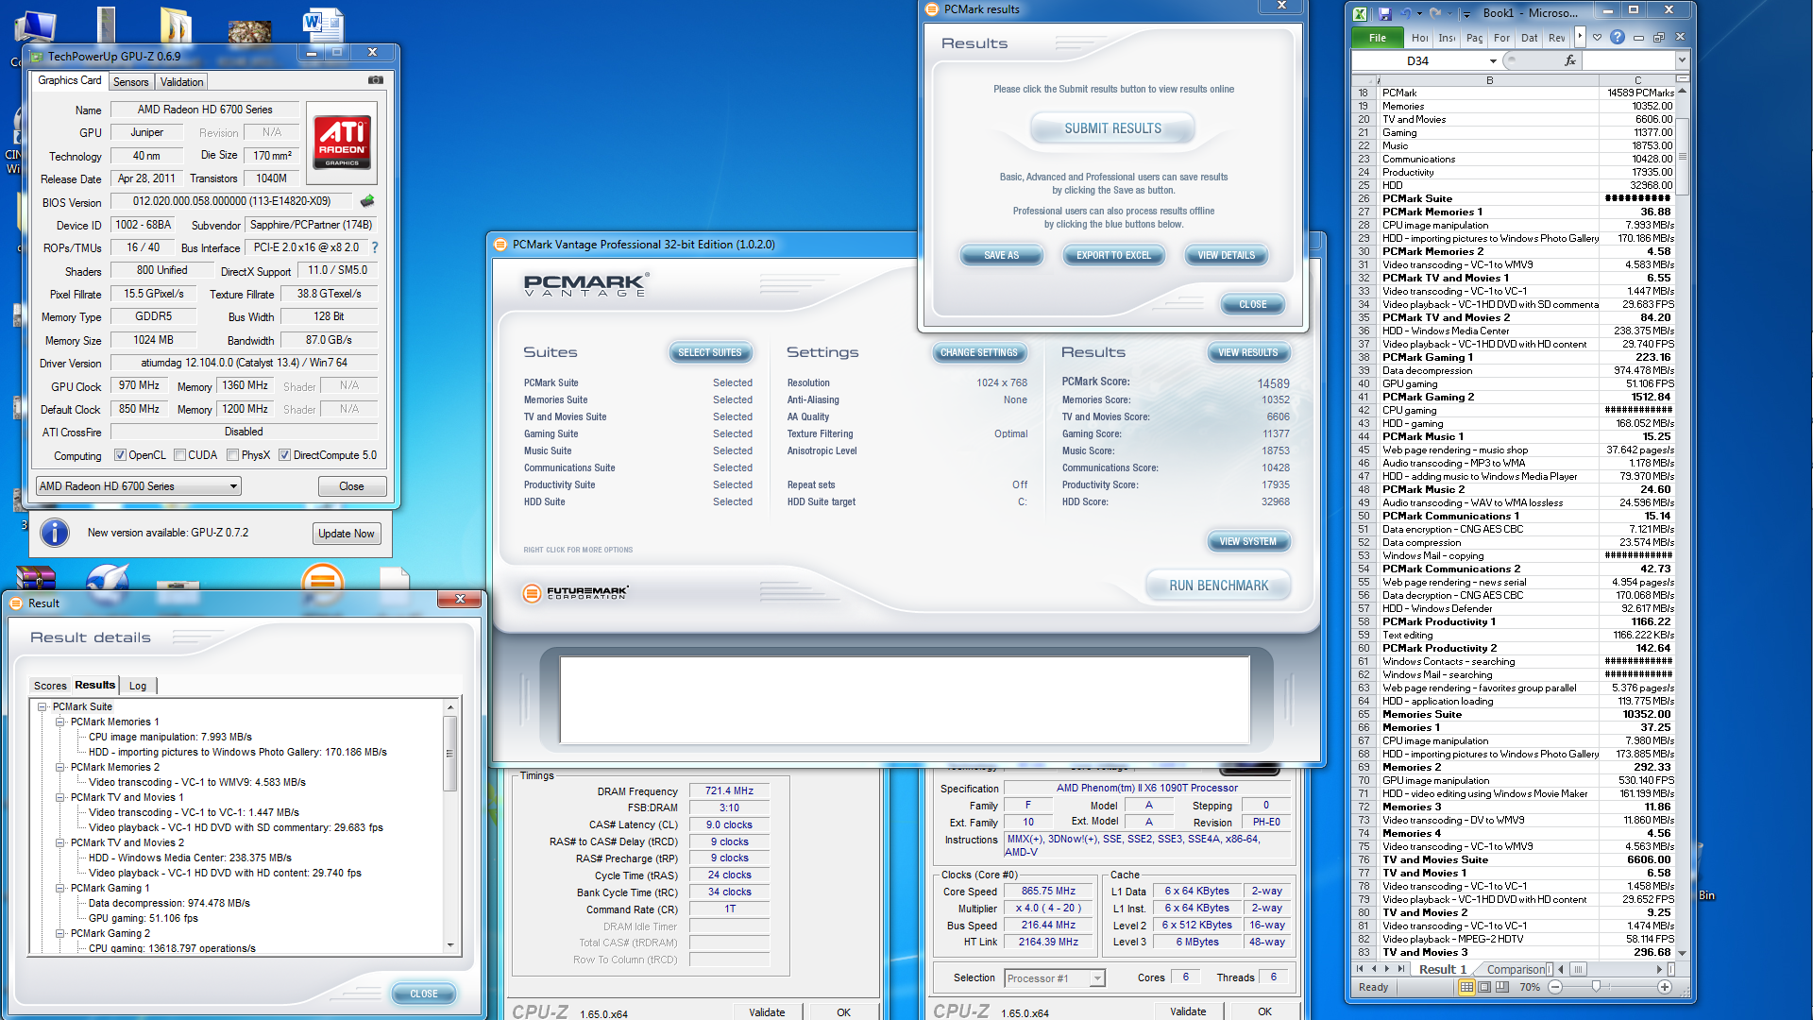Click the SUBMIT RESULTS button
The height and width of the screenshot is (1020, 1813).
tap(1113, 128)
